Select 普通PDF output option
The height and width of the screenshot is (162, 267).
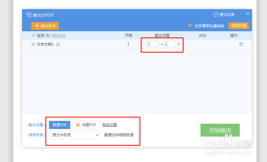[59, 125]
